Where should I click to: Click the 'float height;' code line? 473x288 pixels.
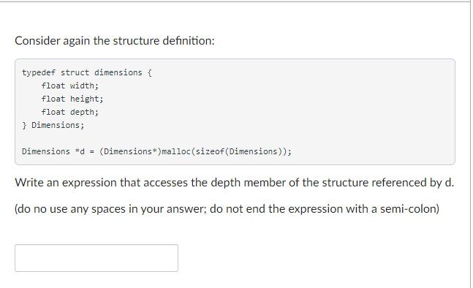click(72, 99)
